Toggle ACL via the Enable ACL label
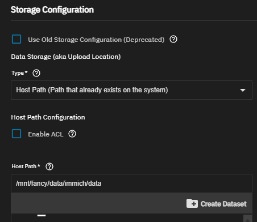 (x=45, y=134)
